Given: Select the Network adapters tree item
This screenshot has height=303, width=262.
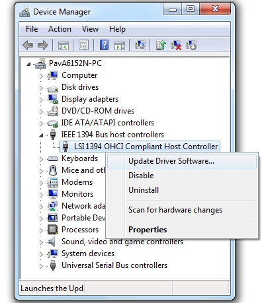Looking at the screenshot, I should [83, 206].
